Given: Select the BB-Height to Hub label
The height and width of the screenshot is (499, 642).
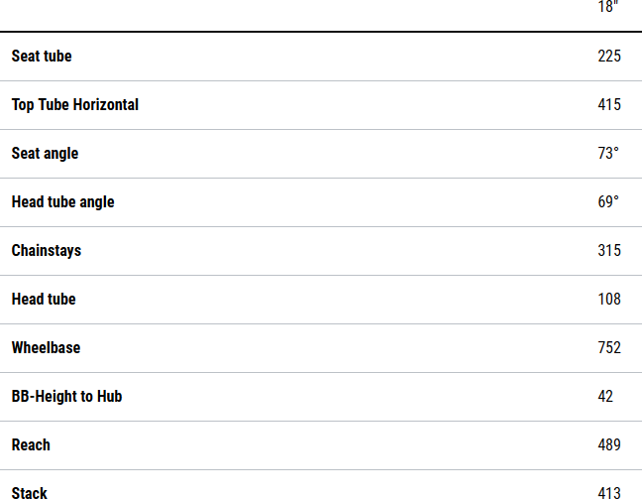Looking at the screenshot, I should 66,397.
